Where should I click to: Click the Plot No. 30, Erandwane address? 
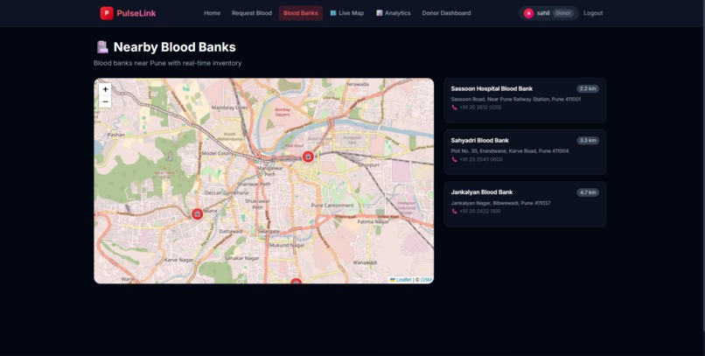tap(510, 151)
